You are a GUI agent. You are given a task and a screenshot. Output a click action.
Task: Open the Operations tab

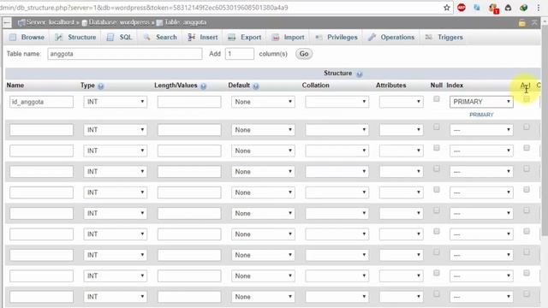click(x=391, y=37)
